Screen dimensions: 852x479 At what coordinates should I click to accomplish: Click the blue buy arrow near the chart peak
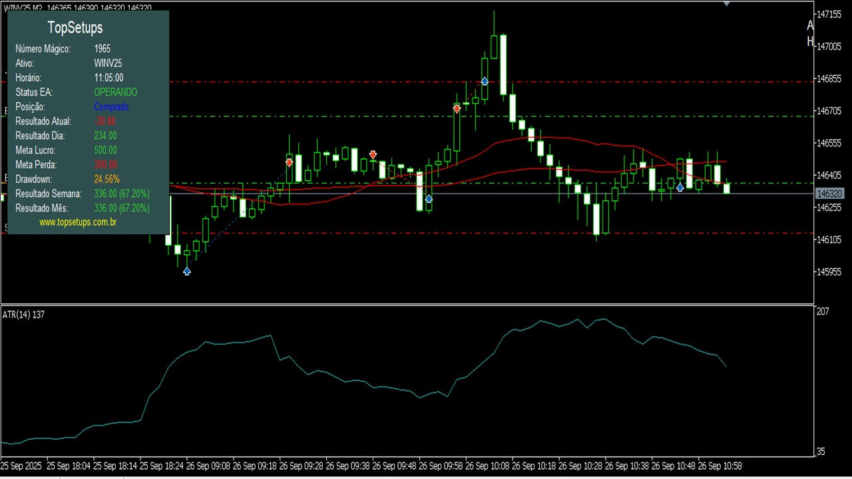click(x=485, y=81)
